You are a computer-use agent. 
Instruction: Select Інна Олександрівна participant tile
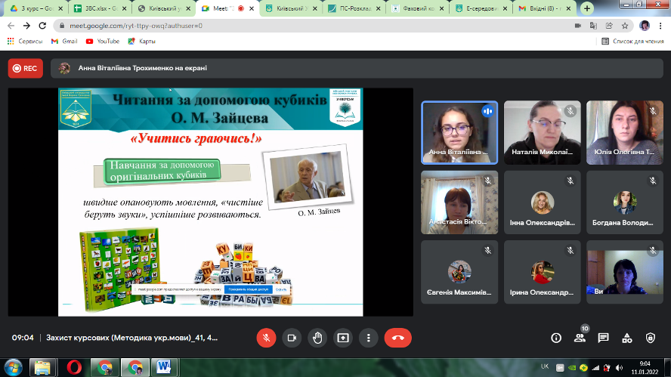pos(543,202)
